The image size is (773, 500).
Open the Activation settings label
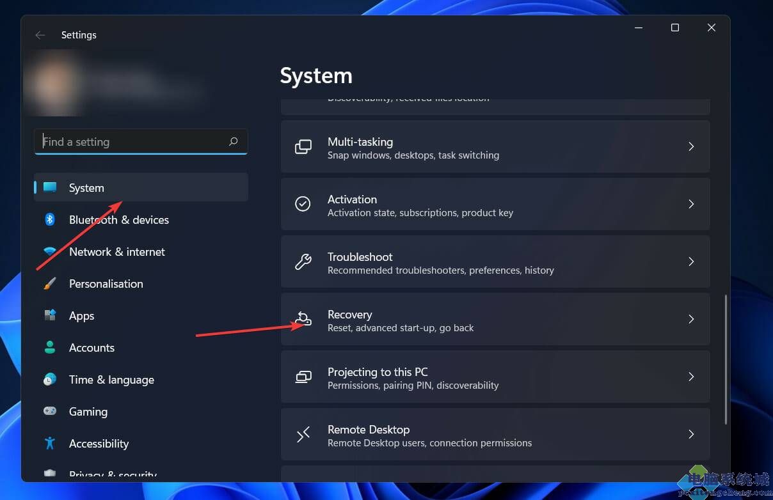pyautogui.click(x=352, y=199)
